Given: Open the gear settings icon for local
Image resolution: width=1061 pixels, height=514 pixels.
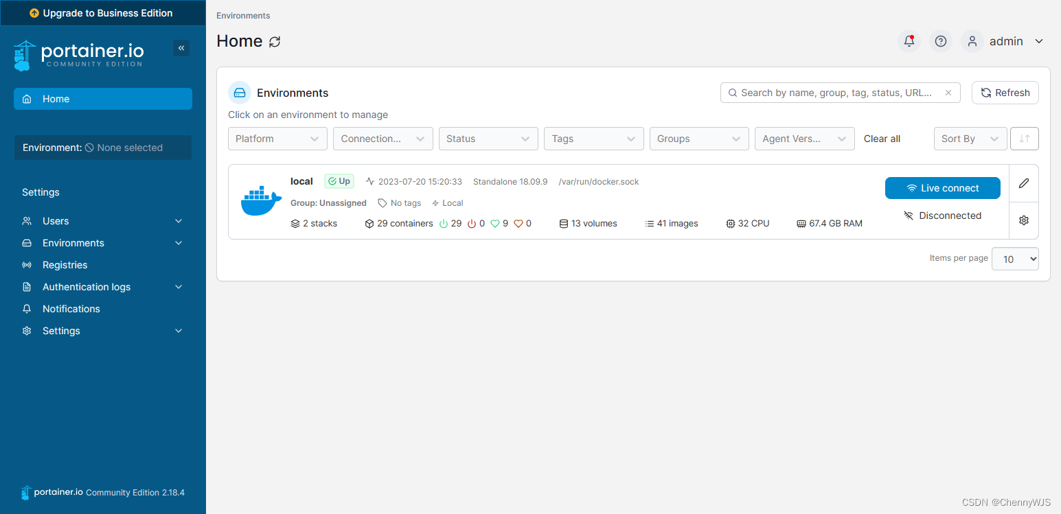Looking at the screenshot, I should click(1024, 220).
